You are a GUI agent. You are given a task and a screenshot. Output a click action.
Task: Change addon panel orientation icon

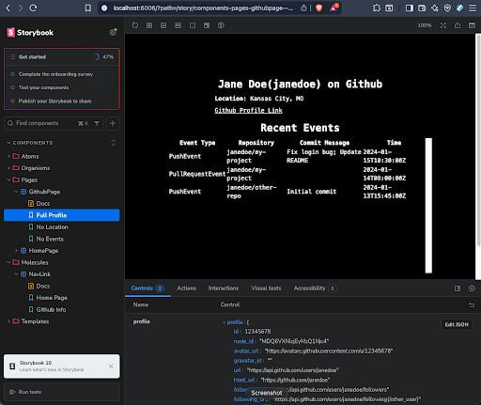coord(458,288)
